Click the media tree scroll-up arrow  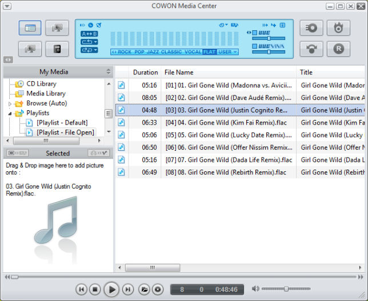[x=109, y=84]
